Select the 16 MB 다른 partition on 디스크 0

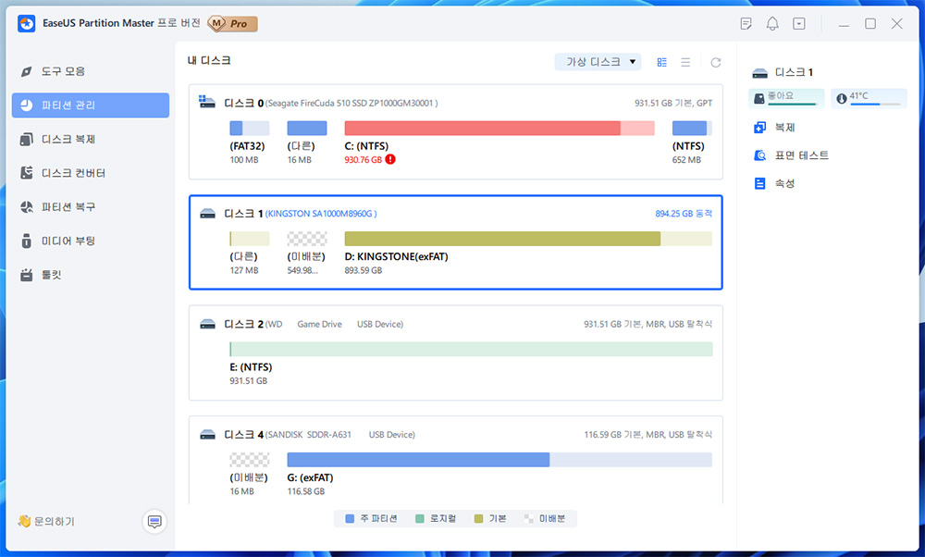pos(307,128)
